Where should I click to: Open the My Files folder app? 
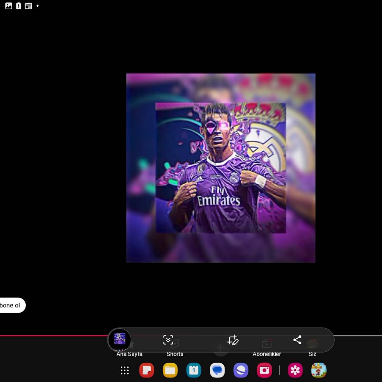coord(170,370)
